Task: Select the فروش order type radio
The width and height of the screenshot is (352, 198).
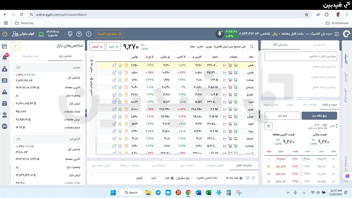Action: pos(145,178)
